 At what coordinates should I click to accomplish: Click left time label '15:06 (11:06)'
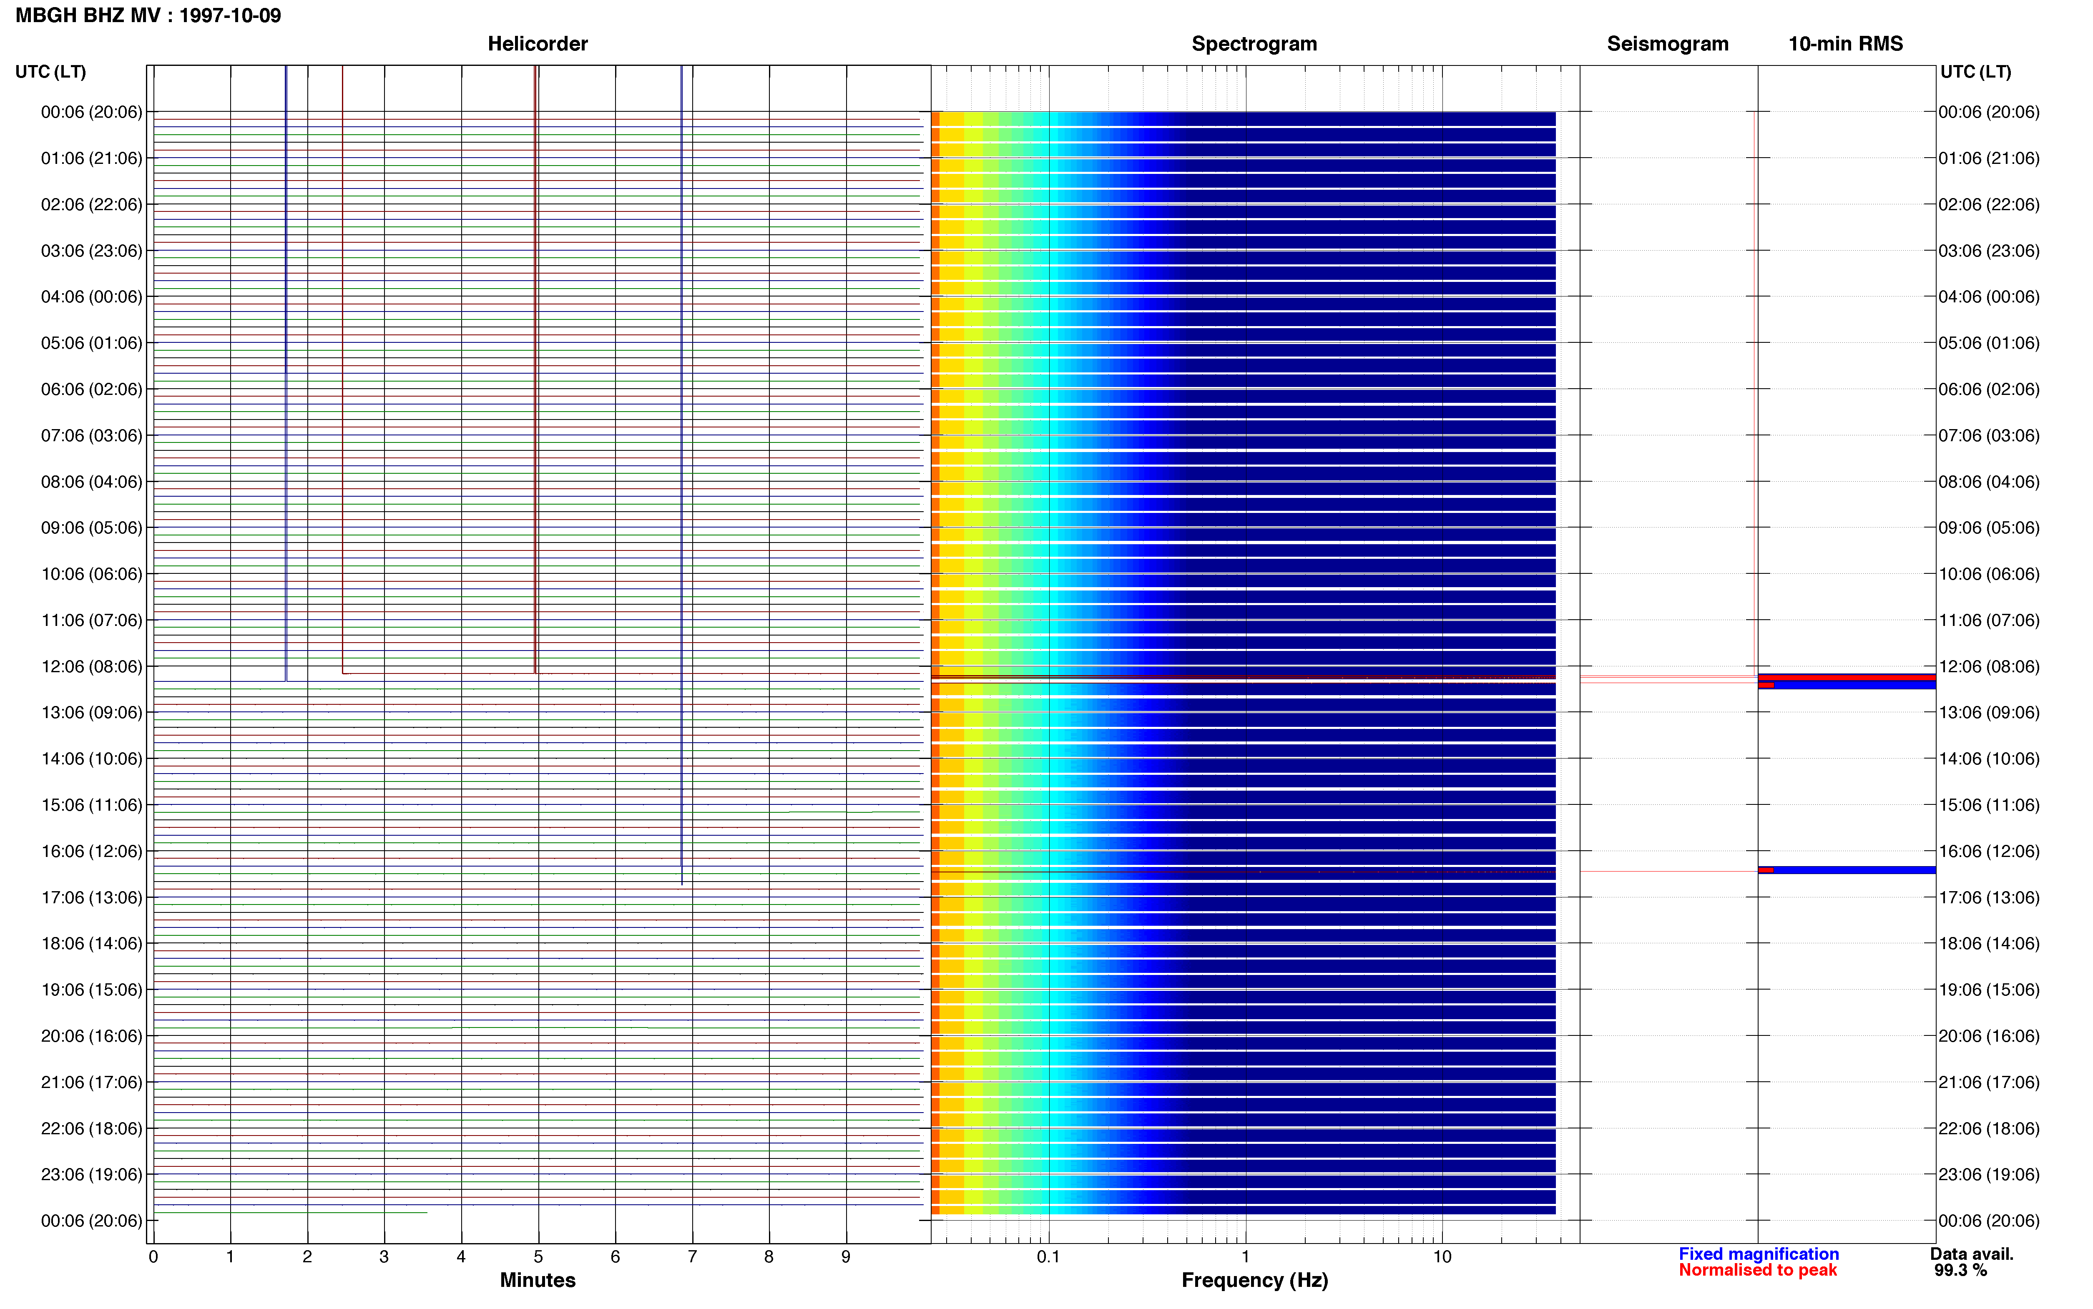(x=92, y=805)
